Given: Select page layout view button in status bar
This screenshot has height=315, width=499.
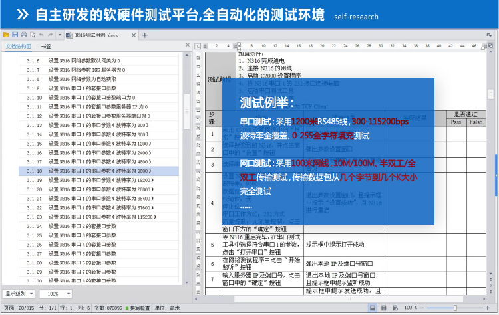Looking at the screenshot, I should [373, 308].
